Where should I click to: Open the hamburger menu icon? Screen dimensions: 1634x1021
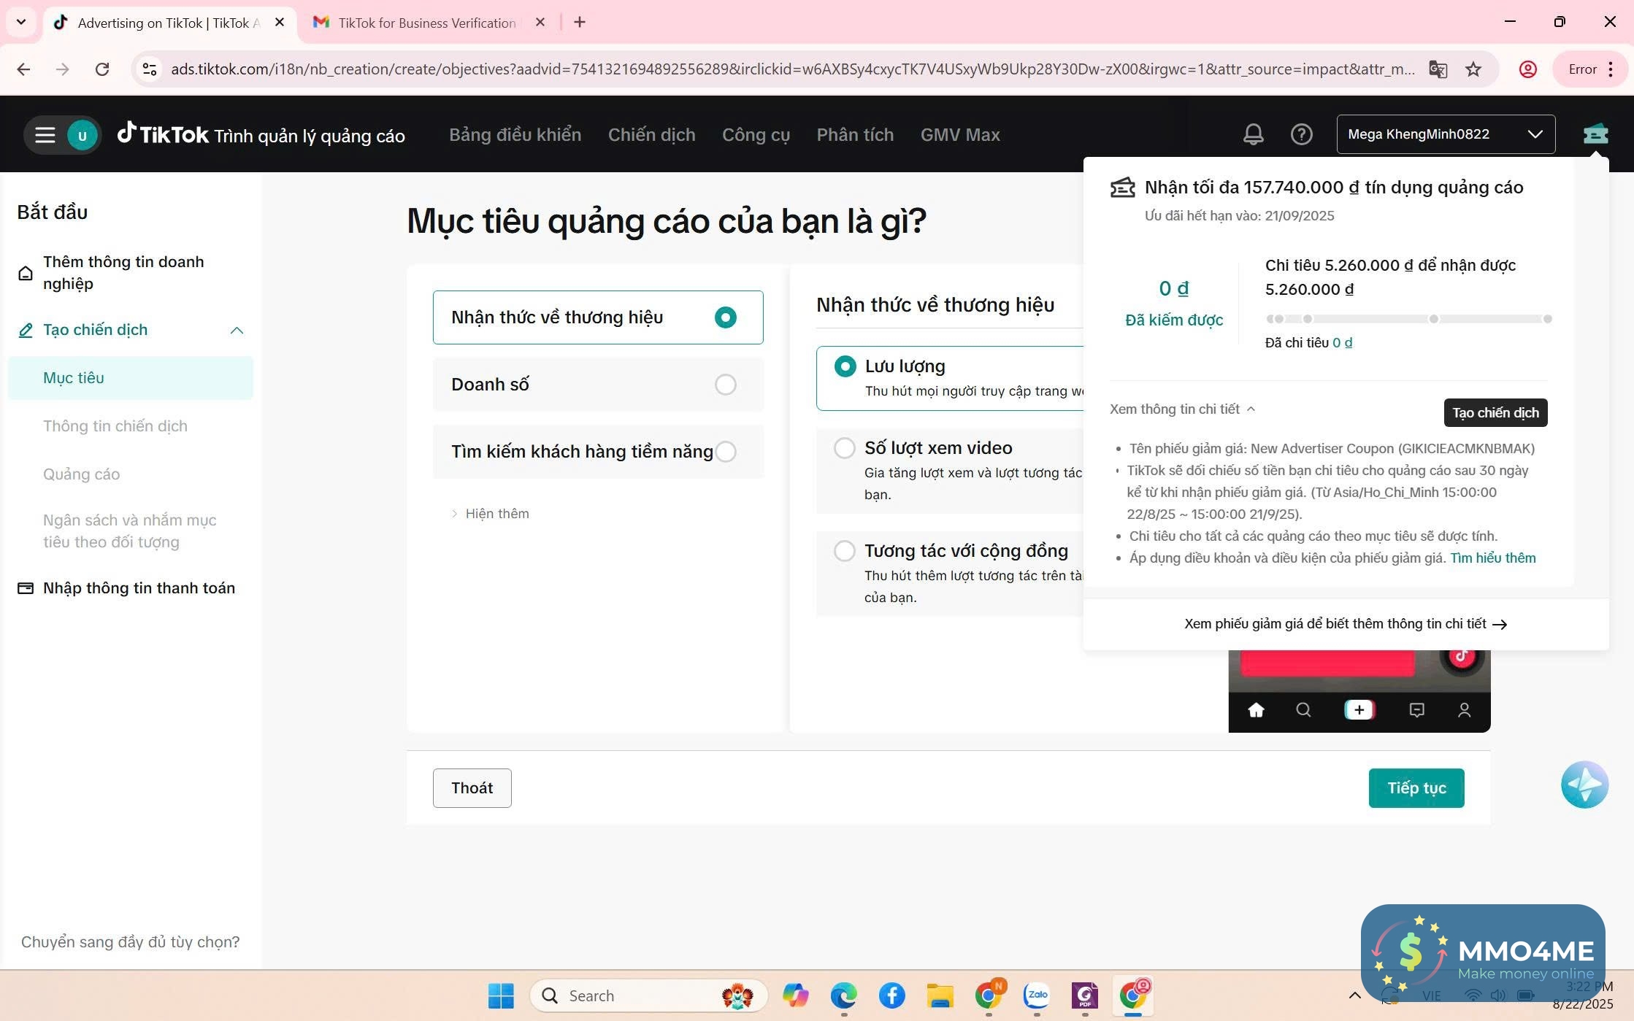[45, 135]
